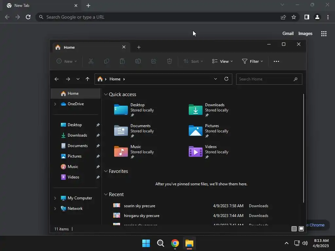Open the Gmail link
This screenshot has height=251, width=335.
(288, 34)
